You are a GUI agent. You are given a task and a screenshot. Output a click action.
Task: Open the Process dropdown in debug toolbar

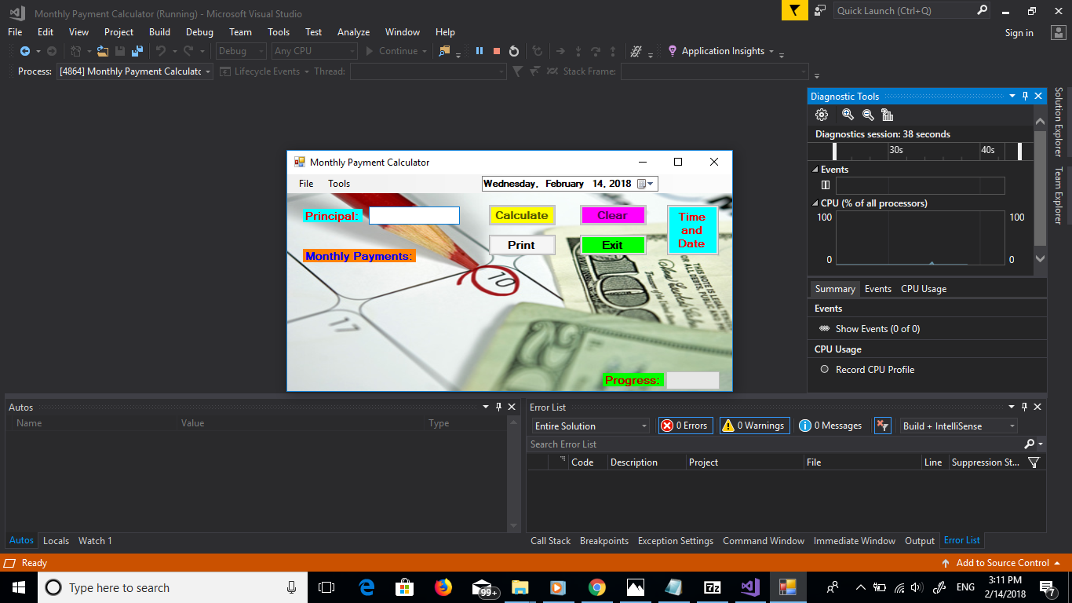209,71
